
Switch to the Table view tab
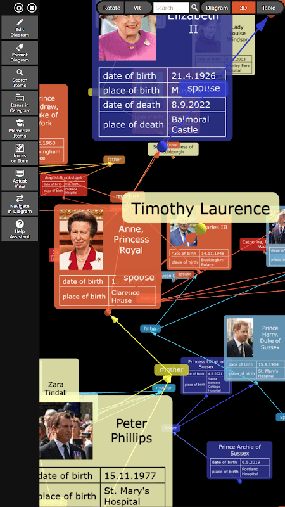pos(269,8)
